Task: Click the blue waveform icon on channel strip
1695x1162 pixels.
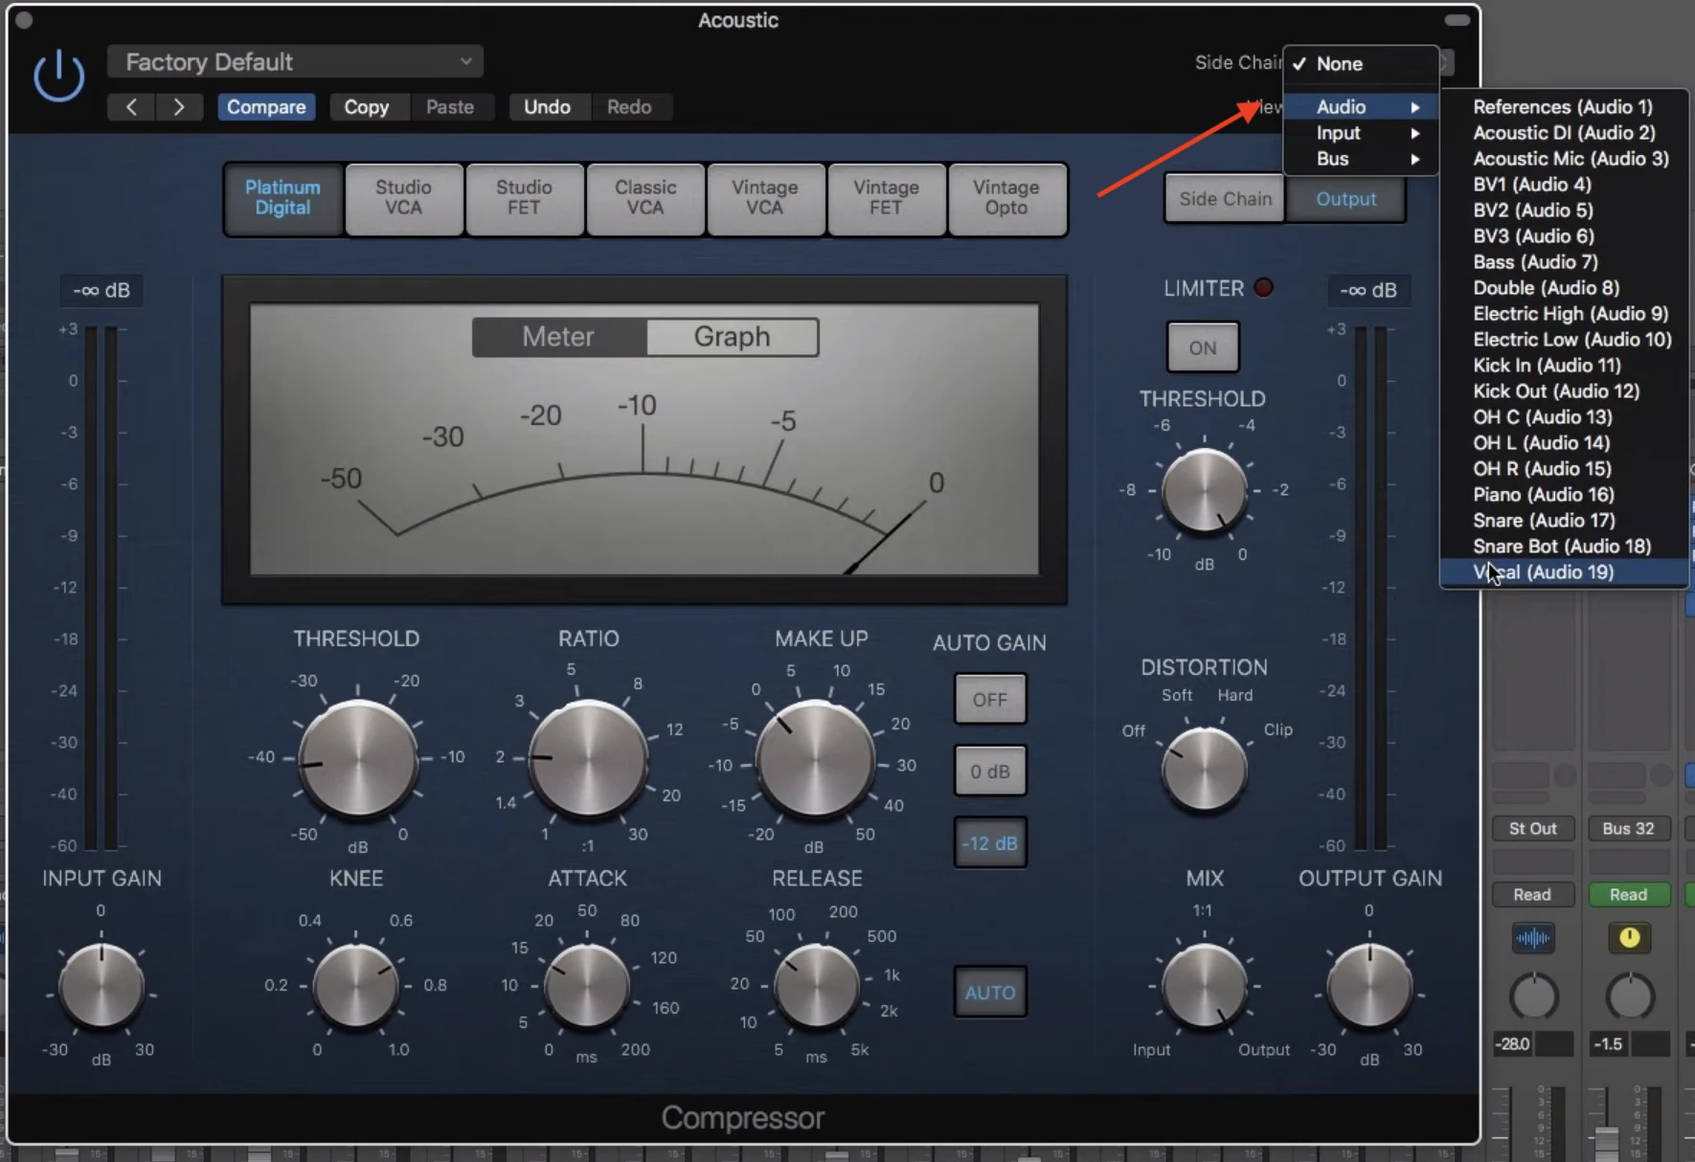Action: (x=1532, y=938)
